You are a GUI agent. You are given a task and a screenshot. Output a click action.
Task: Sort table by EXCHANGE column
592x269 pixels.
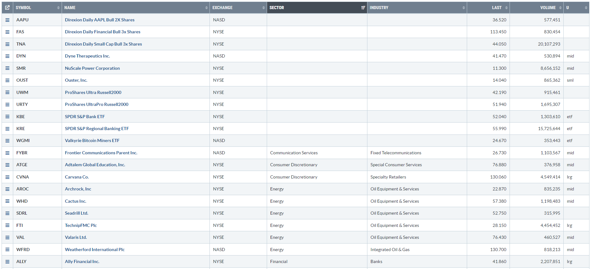(238, 8)
